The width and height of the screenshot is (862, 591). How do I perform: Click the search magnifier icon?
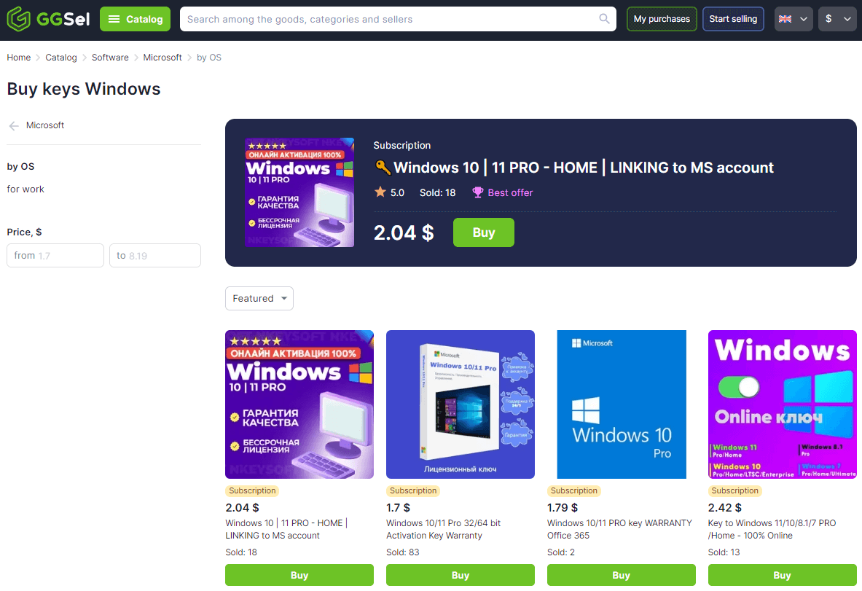point(604,19)
